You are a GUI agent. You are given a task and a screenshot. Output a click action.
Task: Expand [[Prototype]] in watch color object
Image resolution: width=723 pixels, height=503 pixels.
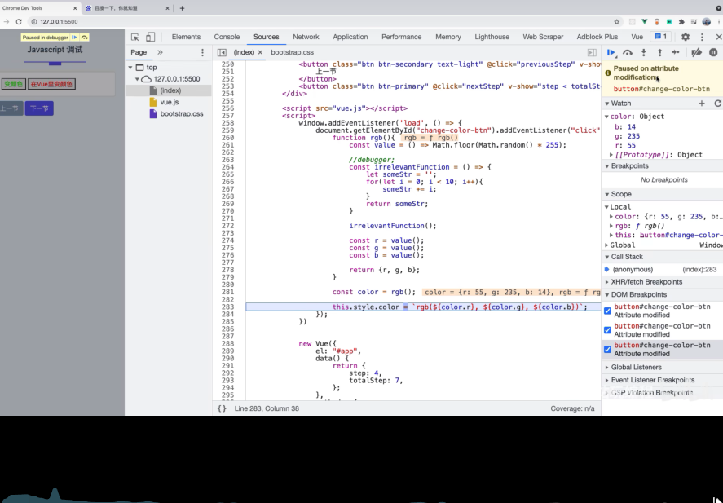[x=611, y=155]
